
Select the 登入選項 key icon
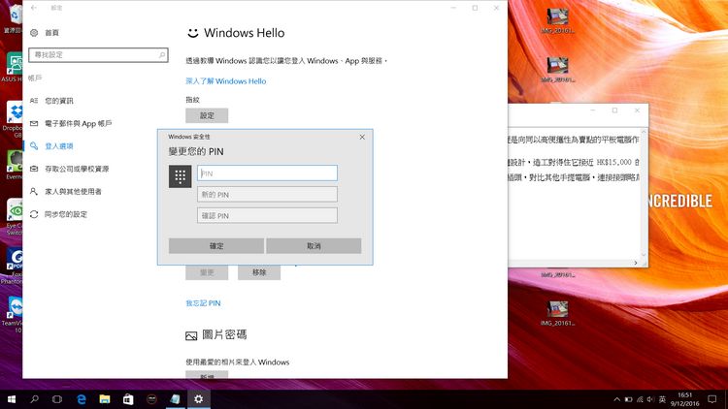coord(34,146)
